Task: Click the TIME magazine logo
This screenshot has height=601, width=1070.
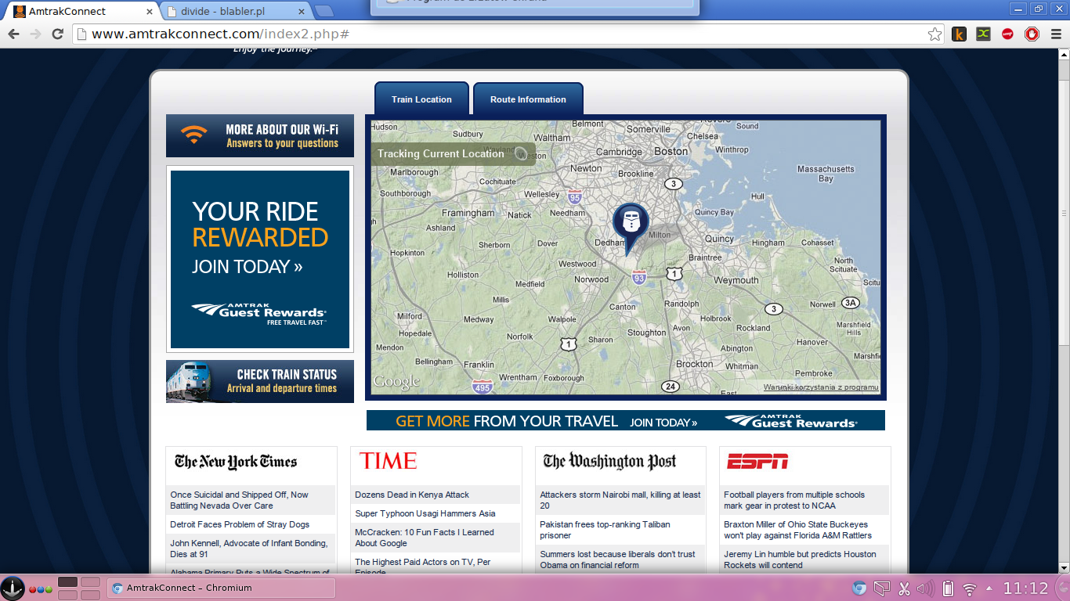Action: (x=388, y=461)
